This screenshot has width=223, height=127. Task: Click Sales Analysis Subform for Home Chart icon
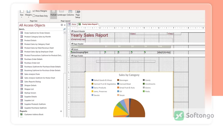click(x=21, y=78)
